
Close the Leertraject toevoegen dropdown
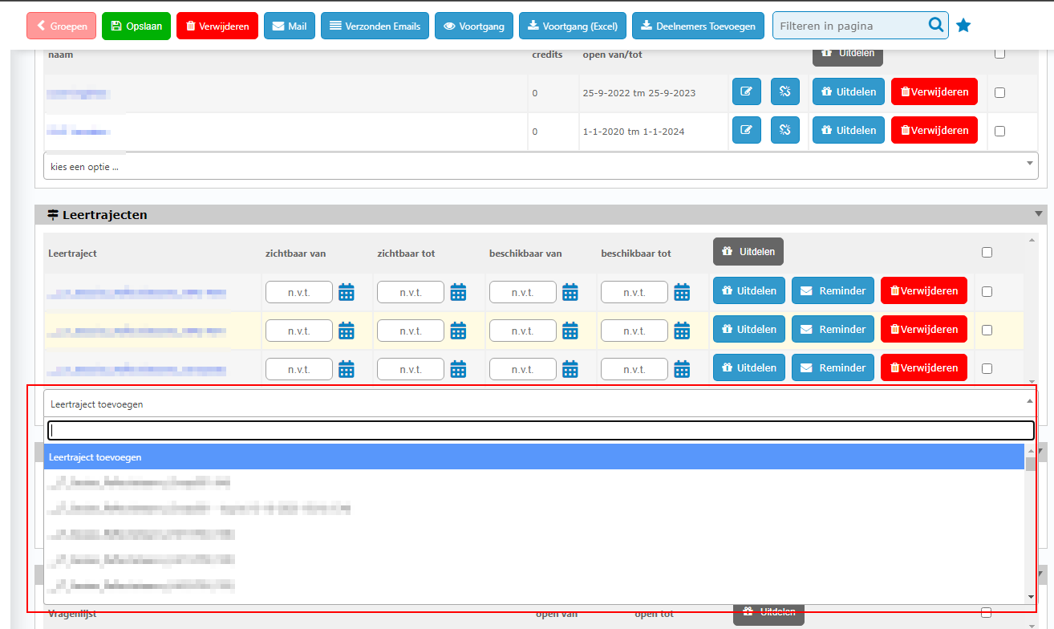[x=1029, y=403]
